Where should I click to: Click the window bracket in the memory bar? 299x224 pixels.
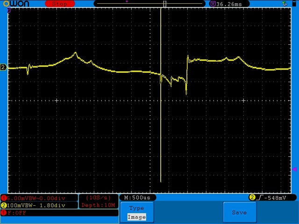coord(164,4)
